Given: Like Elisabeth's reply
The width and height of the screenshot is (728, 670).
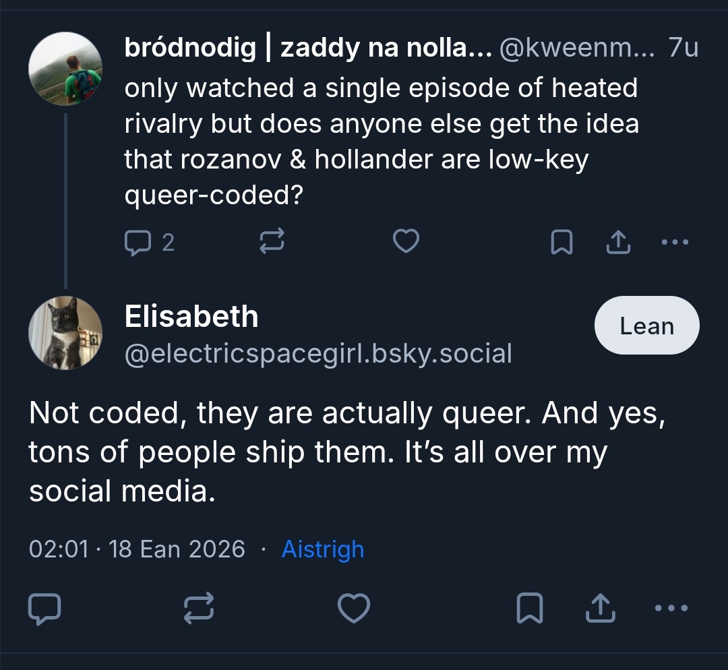Looking at the screenshot, I should pos(354,609).
